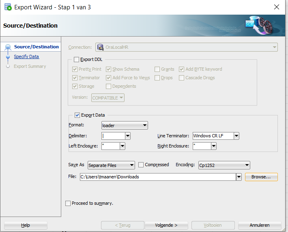Click the Delimiter label

click(x=78, y=136)
